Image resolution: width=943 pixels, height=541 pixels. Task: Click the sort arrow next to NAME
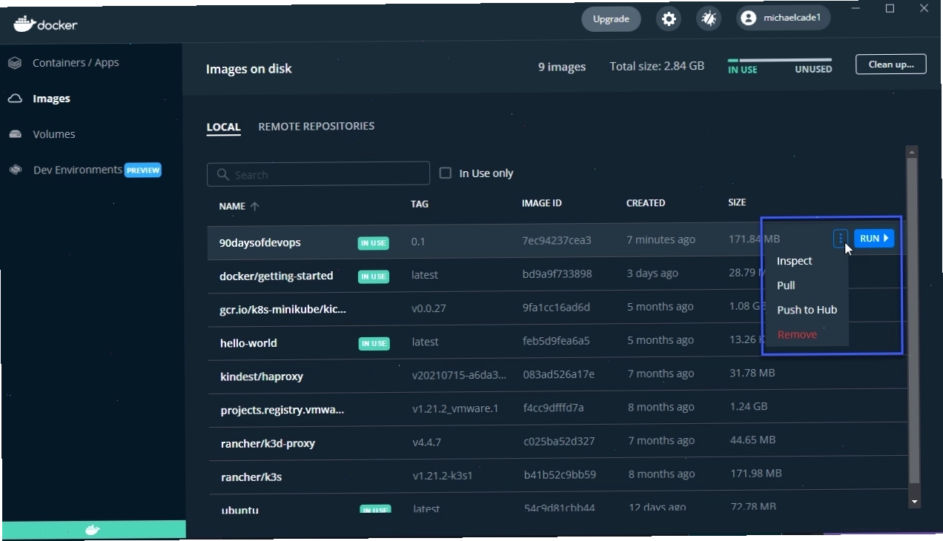[255, 206]
